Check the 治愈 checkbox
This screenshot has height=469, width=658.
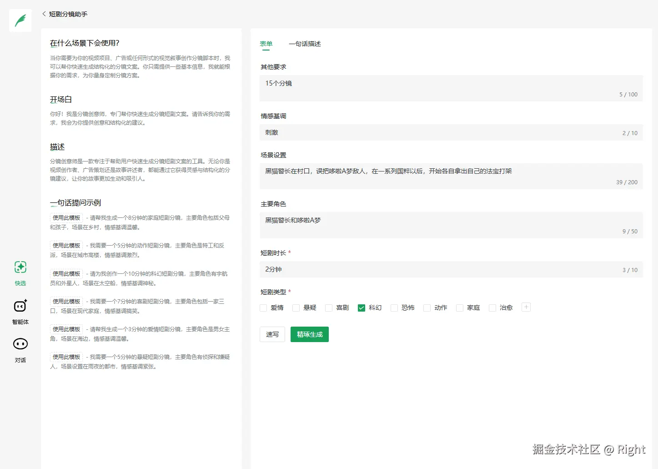pos(492,308)
